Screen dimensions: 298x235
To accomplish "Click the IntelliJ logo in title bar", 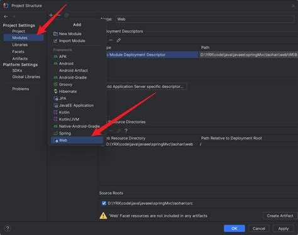I will [x=6, y=6].
